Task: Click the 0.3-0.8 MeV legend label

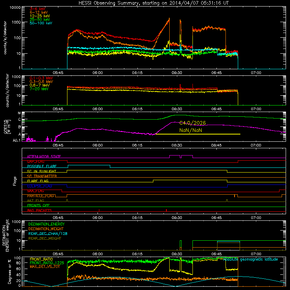Action: pyautogui.click(x=41, y=82)
